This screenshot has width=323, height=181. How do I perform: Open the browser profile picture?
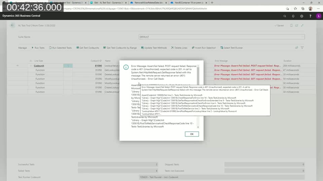tap(311, 9)
